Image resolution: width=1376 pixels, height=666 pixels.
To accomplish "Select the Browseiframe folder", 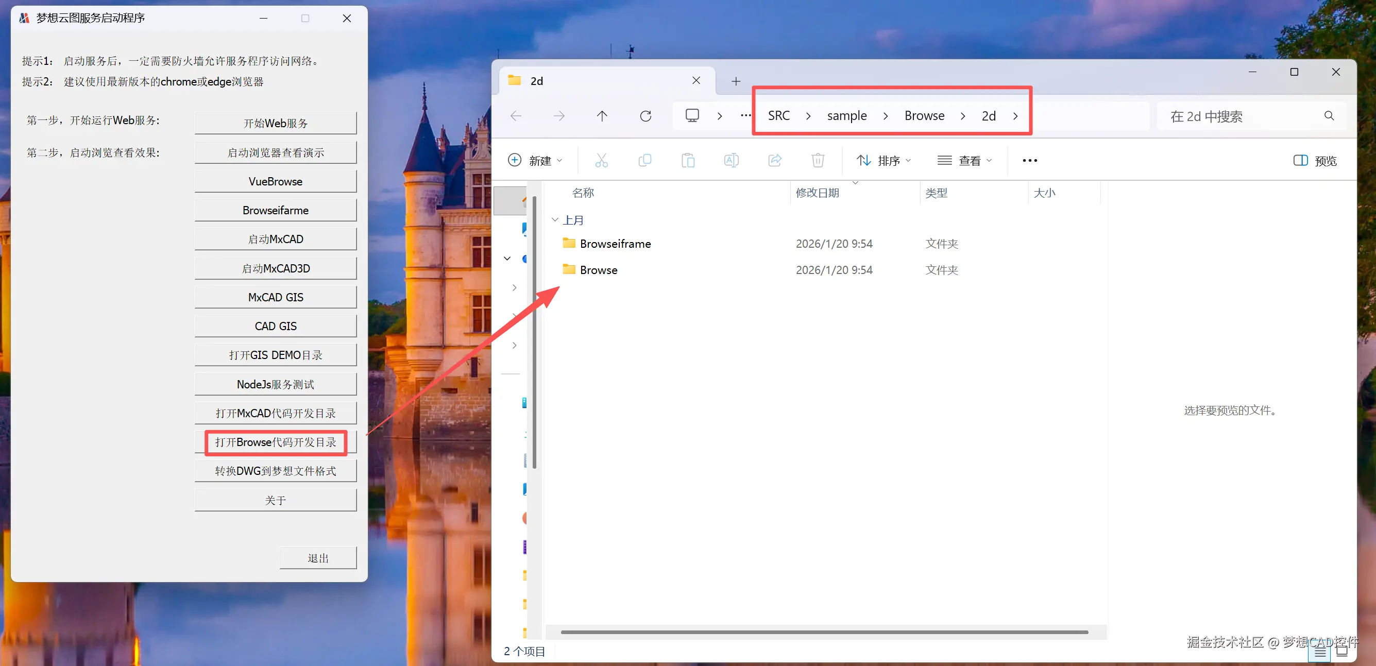I will [x=615, y=244].
